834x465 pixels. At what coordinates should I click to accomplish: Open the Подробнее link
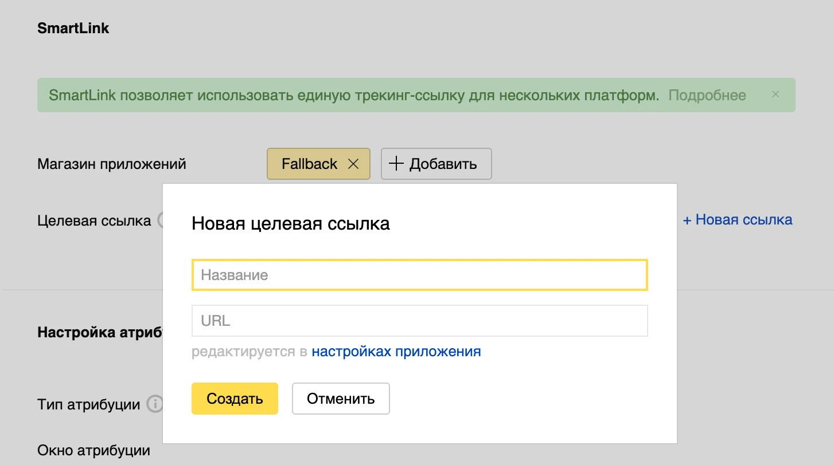(x=708, y=94)
